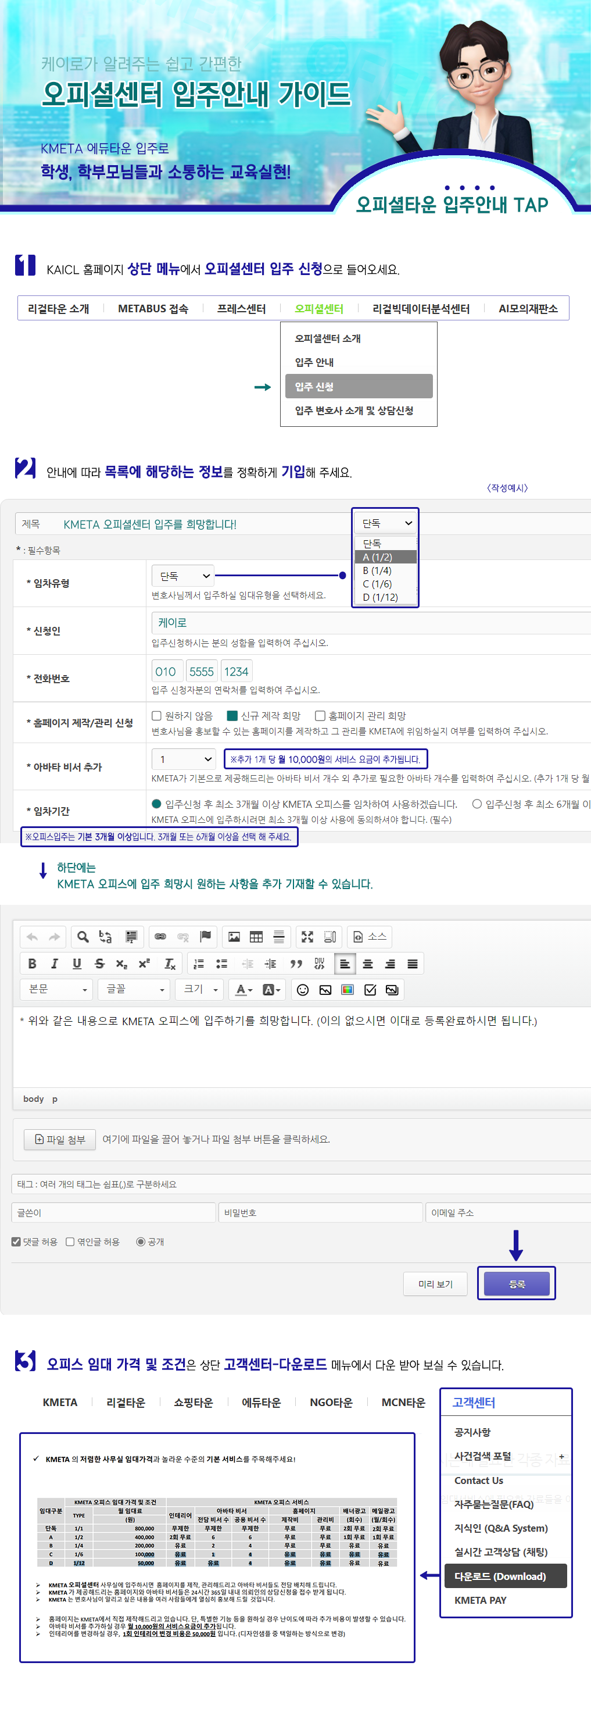591x1716 pixels.
Task: Open the '오피셜센터' top menu
Action: pyautogui.click(x=319, y=308)
